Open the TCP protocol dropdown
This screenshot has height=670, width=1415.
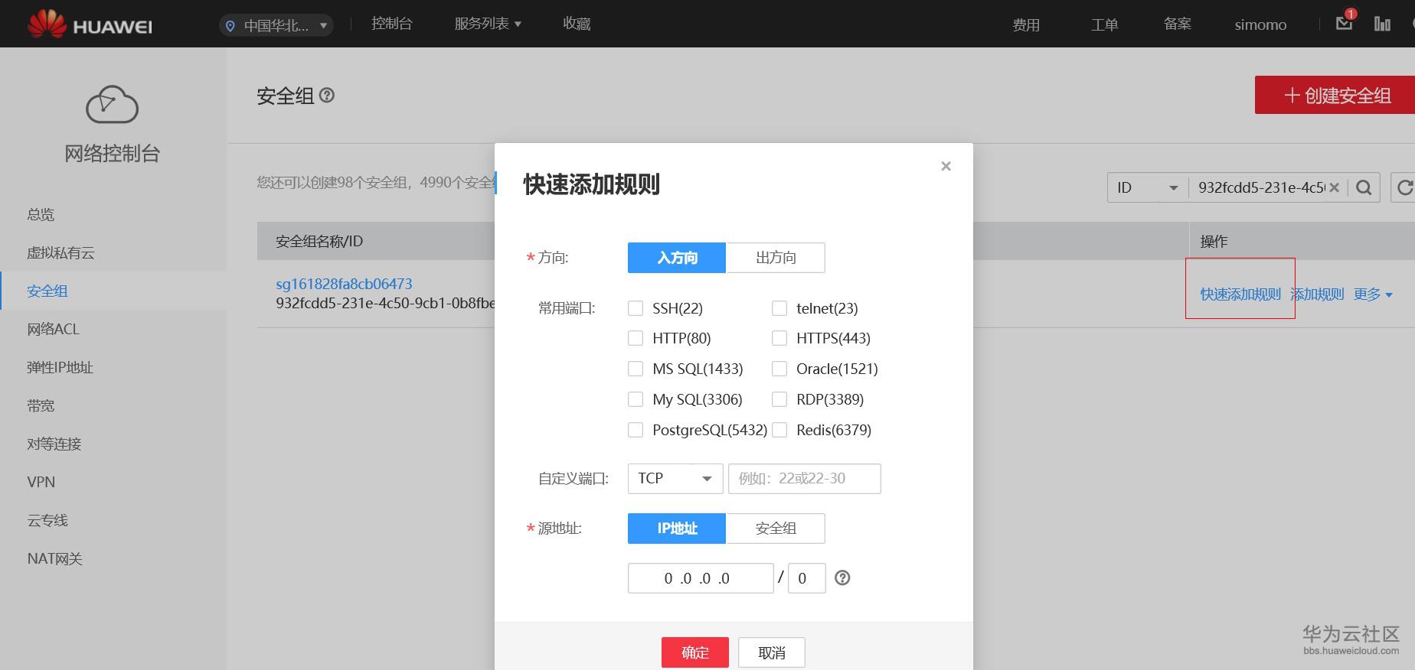click(x=675, y=479)
